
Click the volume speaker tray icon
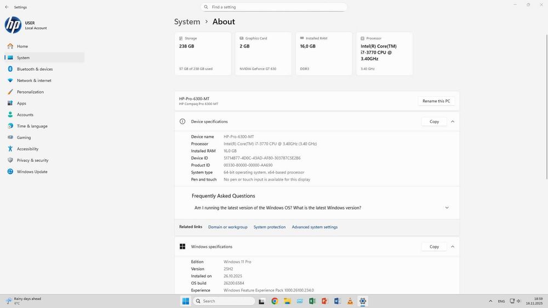pyautogui.click(x=518, y=301)
